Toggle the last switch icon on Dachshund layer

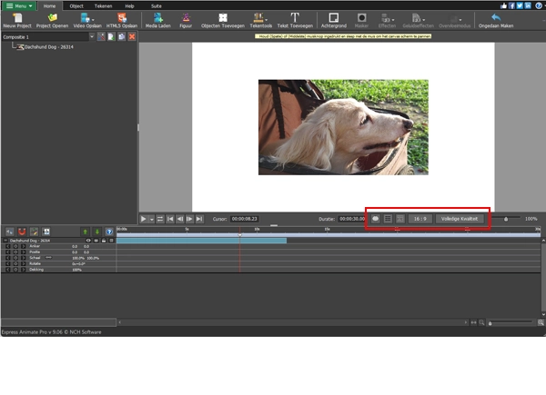(111, 241)
